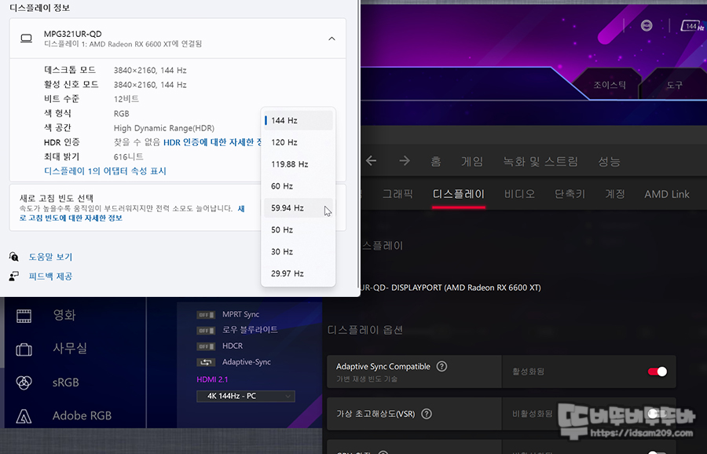Select 30 Hz refresh rate
Image resolution: width=707 pixels, height=454 pixels.
298,251
